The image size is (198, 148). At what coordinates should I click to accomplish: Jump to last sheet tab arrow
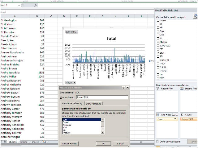coord(5,142)
